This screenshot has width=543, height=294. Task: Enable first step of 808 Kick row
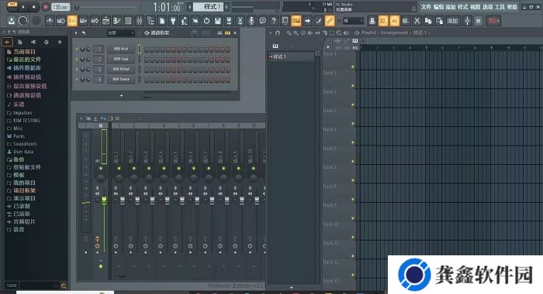(x=147, y=50)
